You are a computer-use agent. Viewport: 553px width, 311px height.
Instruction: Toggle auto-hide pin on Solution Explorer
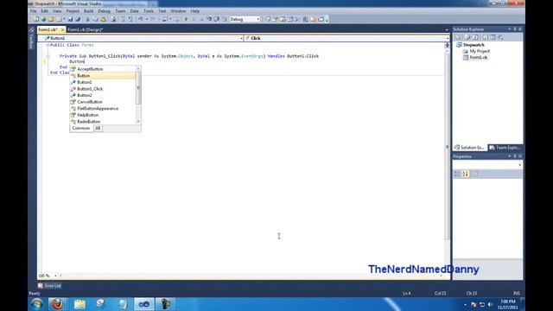coord(515,29)
